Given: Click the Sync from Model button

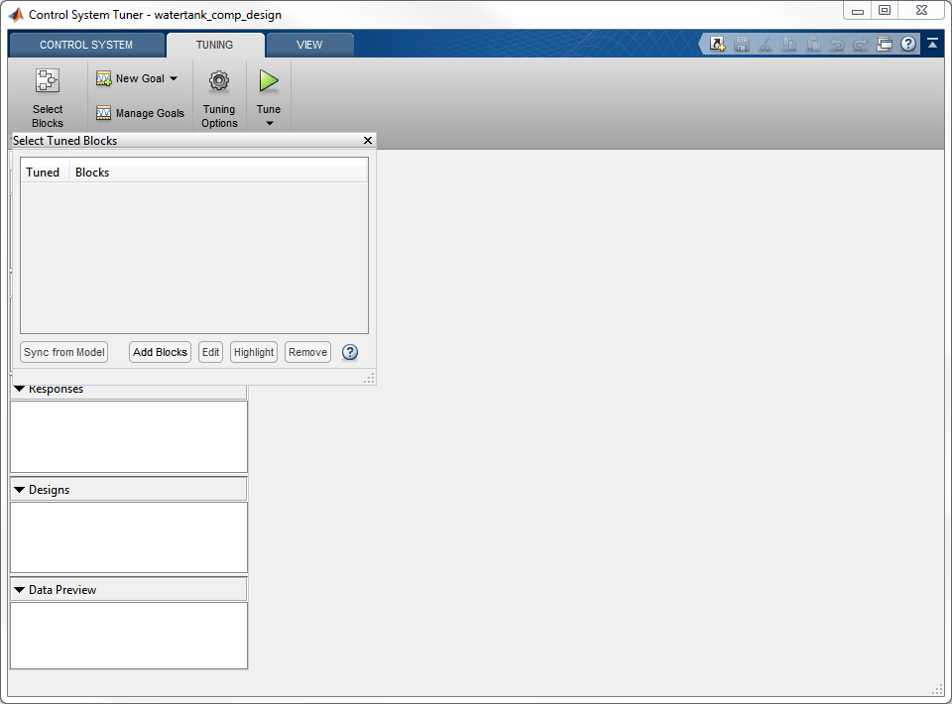Looking at the screenshot, I should point(64,352).
